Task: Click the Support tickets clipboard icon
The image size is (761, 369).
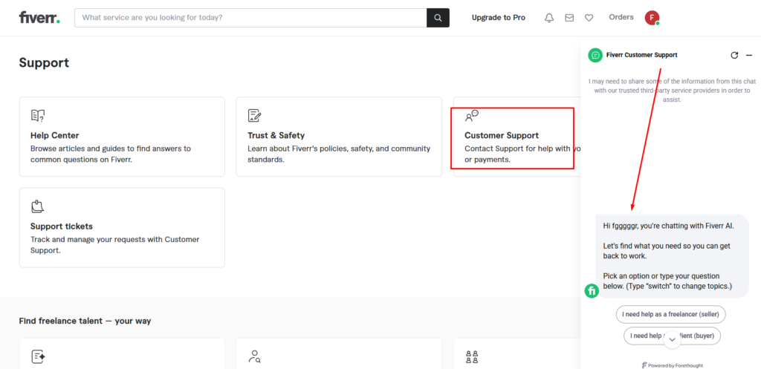Action: pyautogui.click(x=37, y=206)
